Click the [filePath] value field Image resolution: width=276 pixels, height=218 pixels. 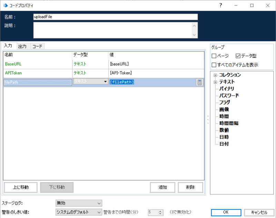152,82
